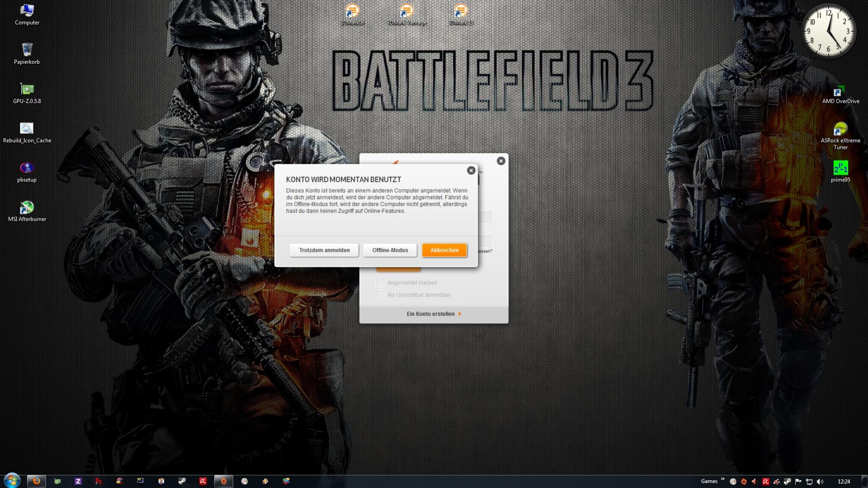Switch to Firefox in the taskbar
Screen dimensions: 868x488
point(36,481)
